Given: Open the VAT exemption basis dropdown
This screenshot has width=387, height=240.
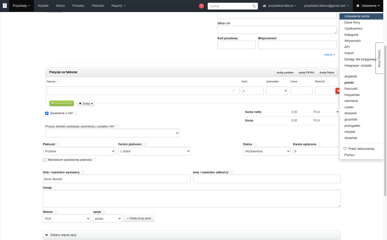Looking at the screenshot, I should tap(113, 133).
